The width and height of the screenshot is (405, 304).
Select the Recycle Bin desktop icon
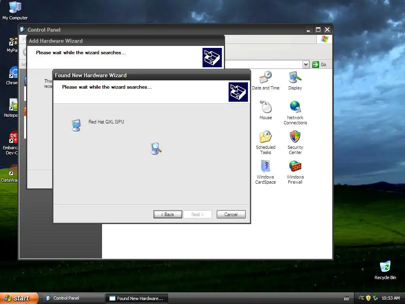(x=385, y=270)
